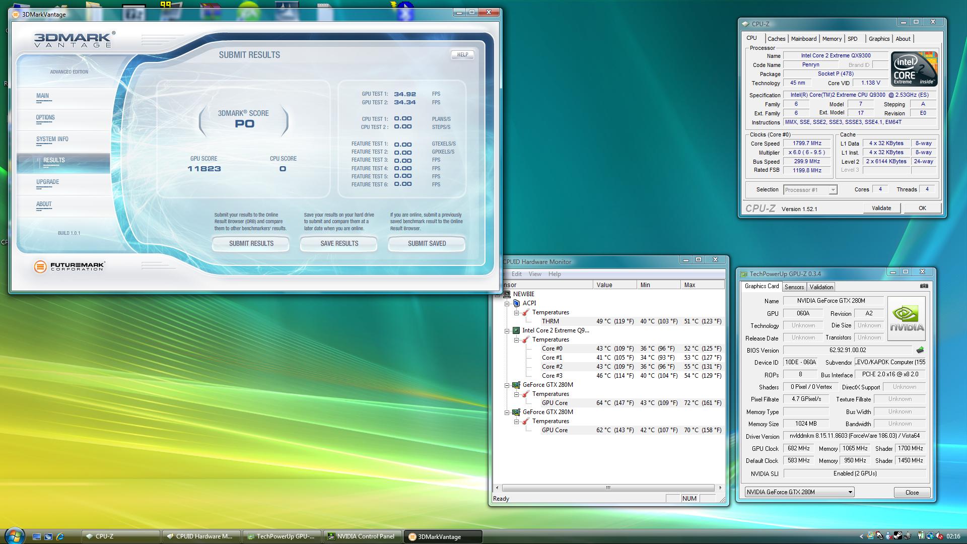The height and width of the screenshot is (544, 967).
Task: Click the NEWBIE computer icon in Hardware Monitor
Action: (x=507, y=294)
